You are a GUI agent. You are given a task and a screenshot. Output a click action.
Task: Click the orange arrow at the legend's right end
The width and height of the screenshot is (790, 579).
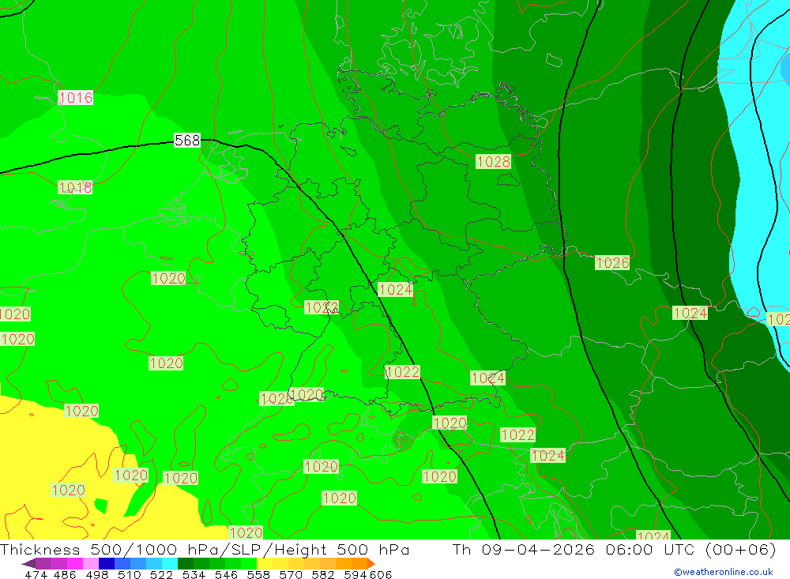tap(371, 563)
